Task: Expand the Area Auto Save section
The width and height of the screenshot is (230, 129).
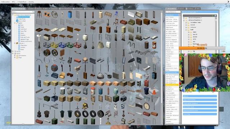Action: tap(200, 107)
